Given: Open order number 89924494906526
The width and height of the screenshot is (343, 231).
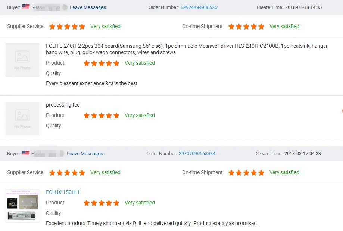Looking at the screenshot, I should pyautogui.click(x=199, y=7).
